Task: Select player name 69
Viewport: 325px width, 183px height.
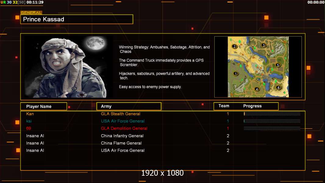Action: pos(29,128)
